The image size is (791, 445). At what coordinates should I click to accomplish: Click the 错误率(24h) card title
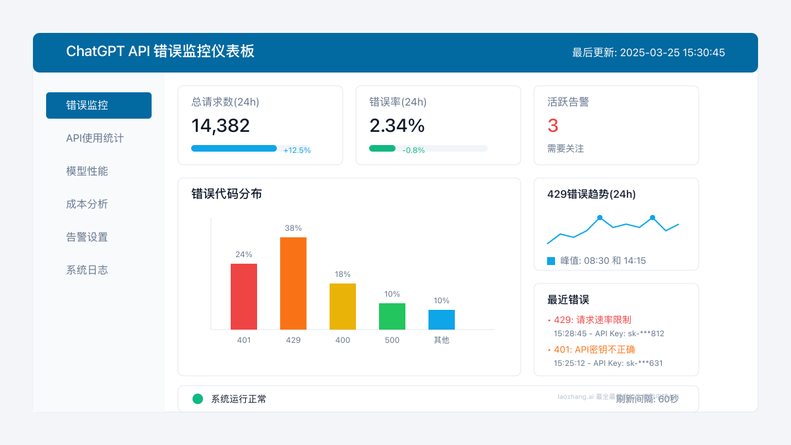click(x=398, y=102)
